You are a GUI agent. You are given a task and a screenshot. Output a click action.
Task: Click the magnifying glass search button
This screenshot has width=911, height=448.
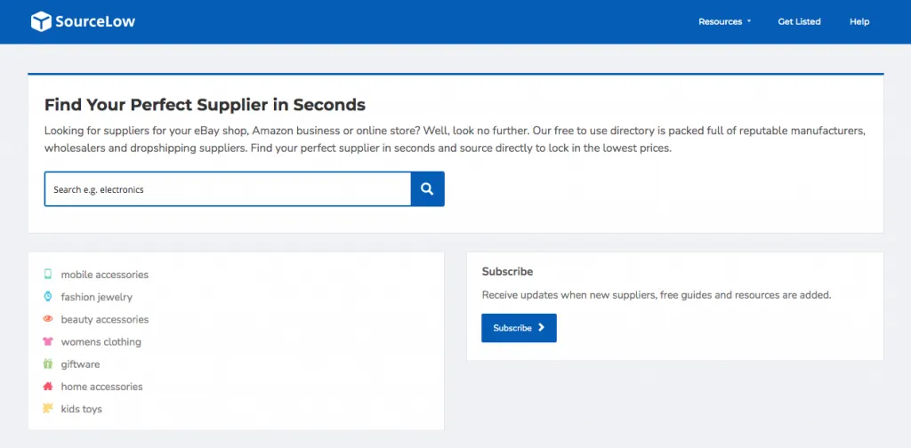[427, 189]
